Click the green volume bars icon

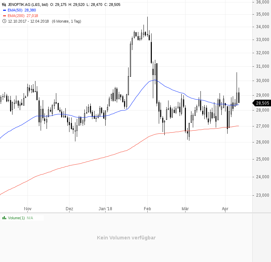4,218
